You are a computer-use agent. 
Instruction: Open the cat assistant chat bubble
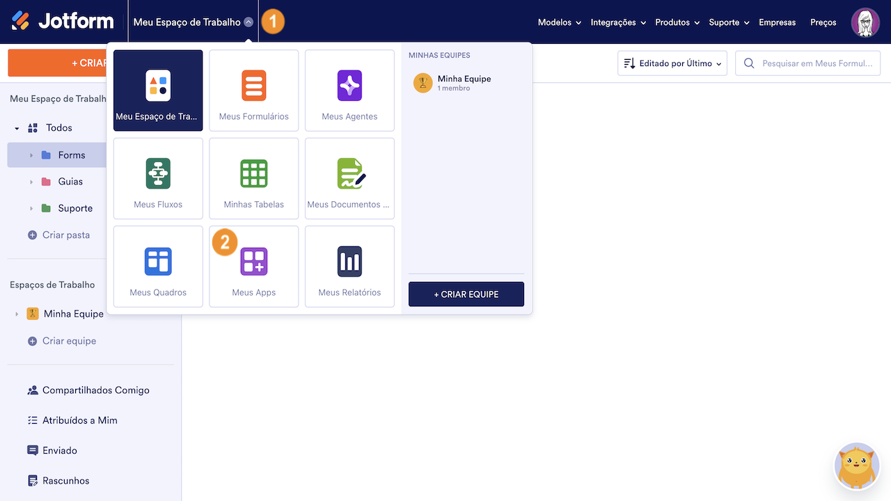coord(857,466)
